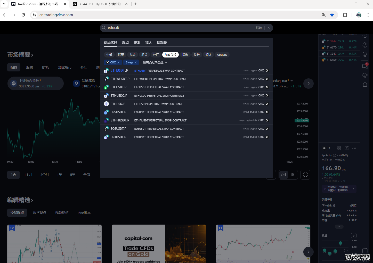Remove the Swap type filter
The height and width of the screenshot is (263, 373).
[x=136, y=62]
